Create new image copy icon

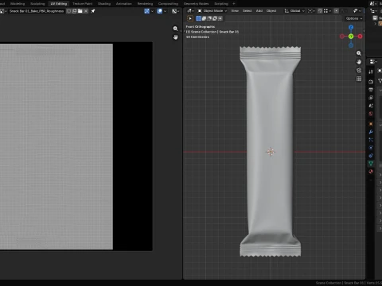[x=75, y=11]
